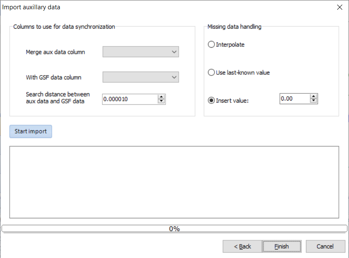Click the 0% progress bar

[x=174, y=228]
